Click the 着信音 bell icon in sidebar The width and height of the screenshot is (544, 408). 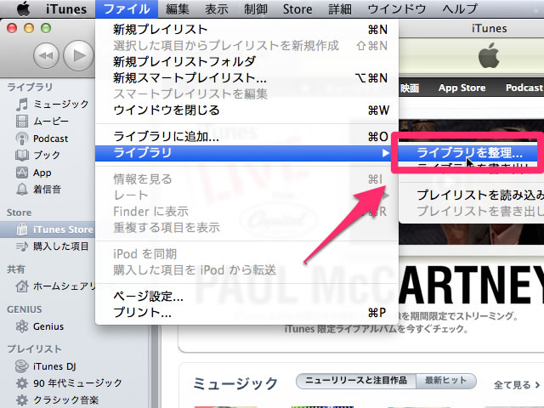coord(22,190)
